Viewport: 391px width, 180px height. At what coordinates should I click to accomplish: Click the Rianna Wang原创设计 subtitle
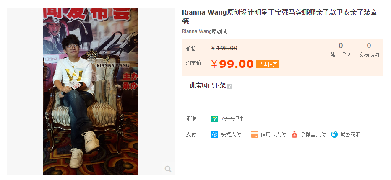coord(207,32)
